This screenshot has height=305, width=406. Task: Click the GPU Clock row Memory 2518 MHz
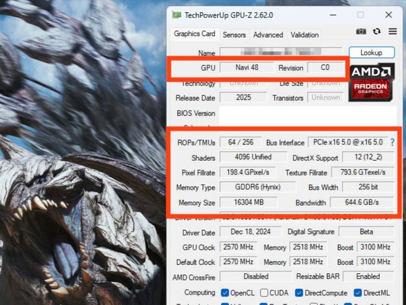tap(308, 247)
